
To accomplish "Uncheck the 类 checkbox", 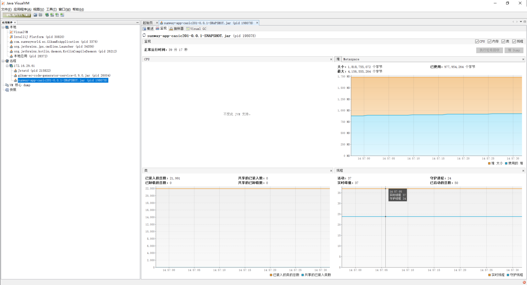I will tap(503, 41).
